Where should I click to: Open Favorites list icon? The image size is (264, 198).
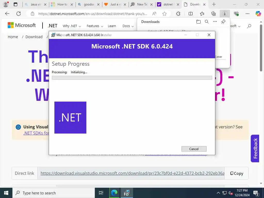pos(202,14)
